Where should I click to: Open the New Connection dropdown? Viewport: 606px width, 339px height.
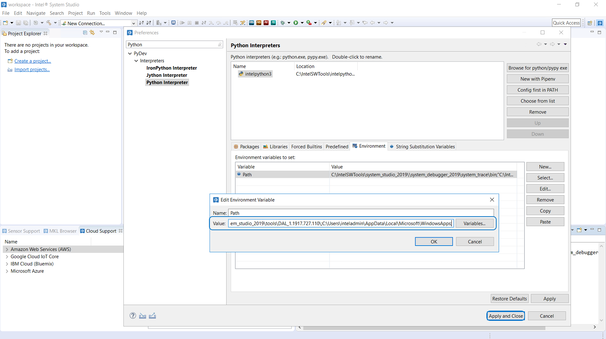pyautogui.click(x=133, y=23)
